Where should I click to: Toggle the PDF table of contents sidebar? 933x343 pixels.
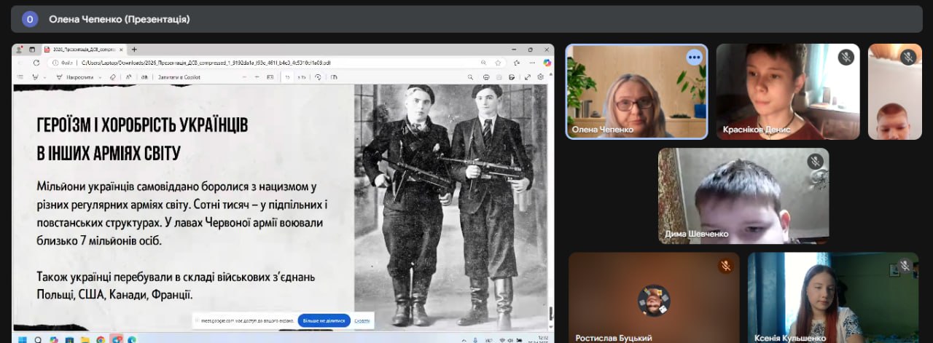point(22,76)
